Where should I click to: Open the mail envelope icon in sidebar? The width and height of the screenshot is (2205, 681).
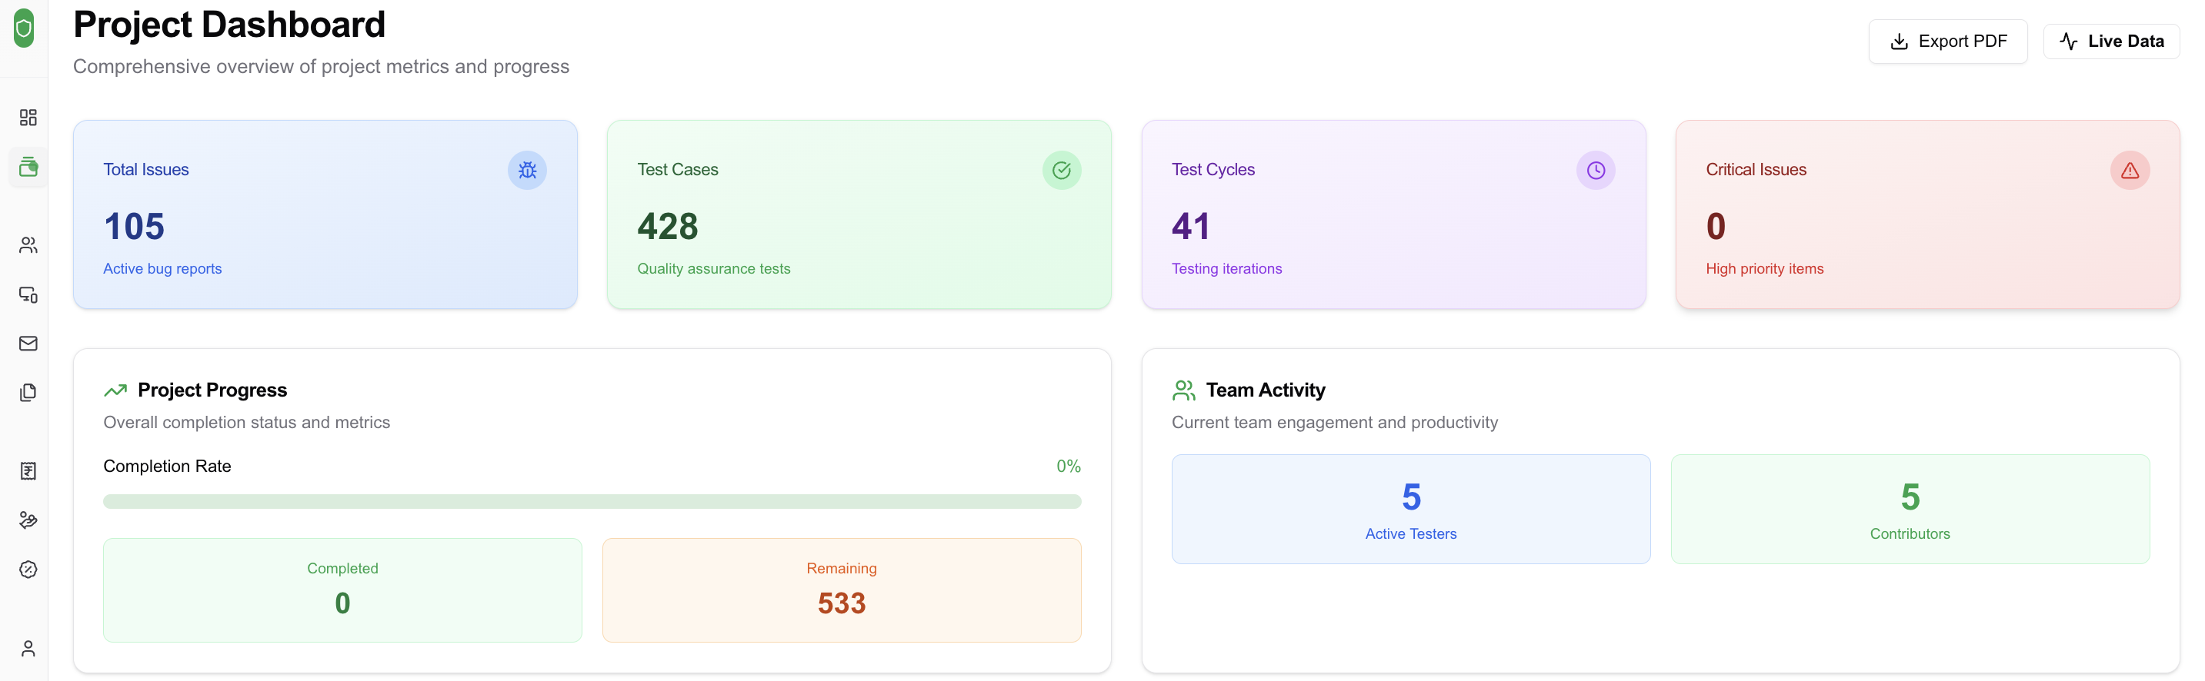28,344
